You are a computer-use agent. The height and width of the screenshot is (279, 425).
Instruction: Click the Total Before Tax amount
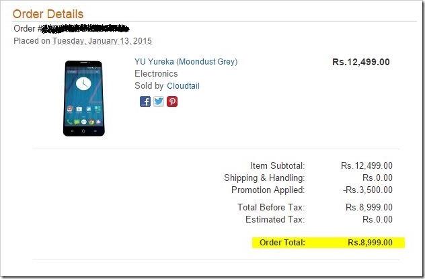pyautogui.click(x=369, y=208)
